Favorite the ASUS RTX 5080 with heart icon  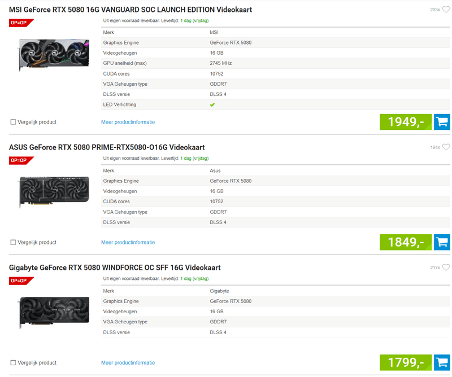point(446,147)
